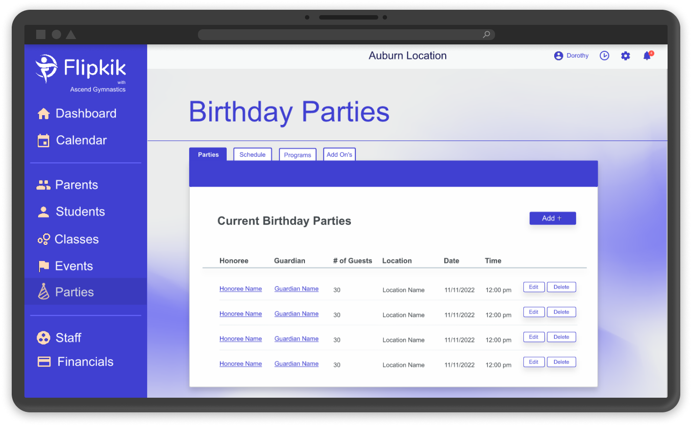
Task: Open the notifications bell icon
Action: pyautogui.click(x=648, y=55)
